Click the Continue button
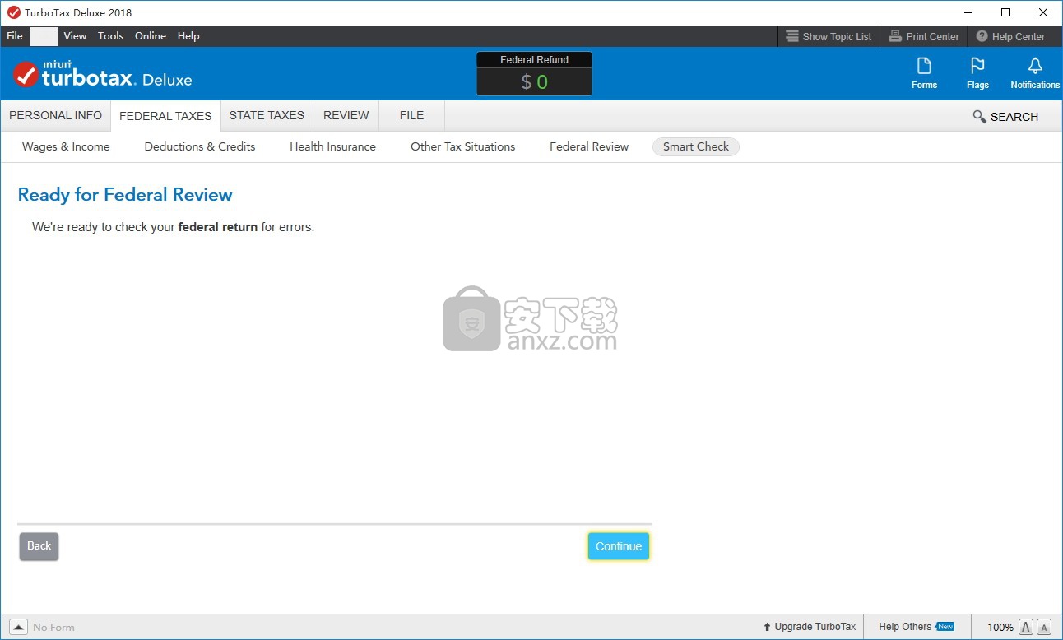The image size is (1063, 640). 619,546
